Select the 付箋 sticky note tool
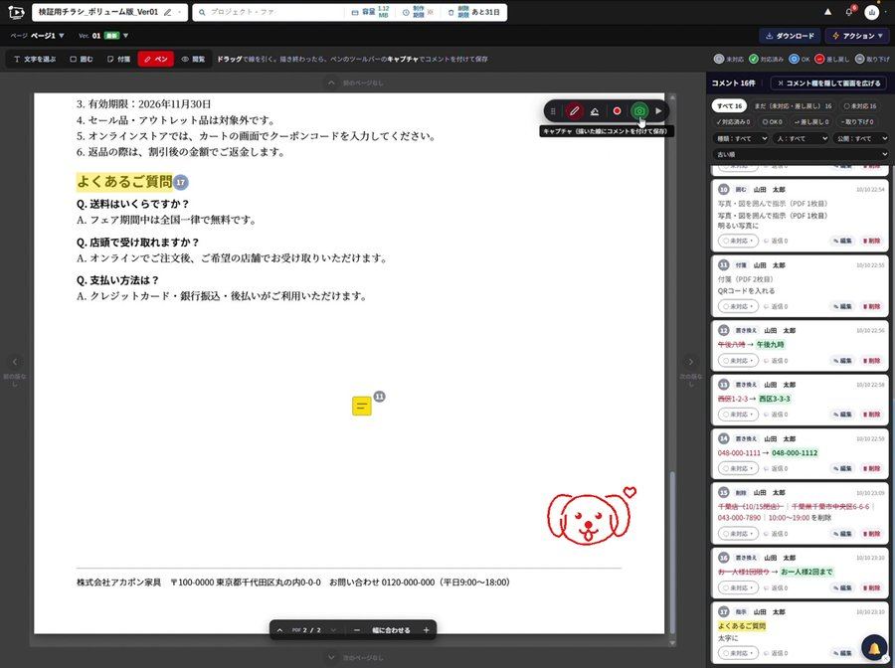 pyautogui.click(x=118, y=59)
